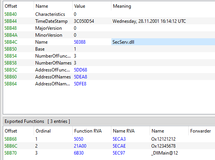Select the offset 5BB54 NumberOfFunctions row
This screenshot has width=215, height=160.
(x=109, y=56)
